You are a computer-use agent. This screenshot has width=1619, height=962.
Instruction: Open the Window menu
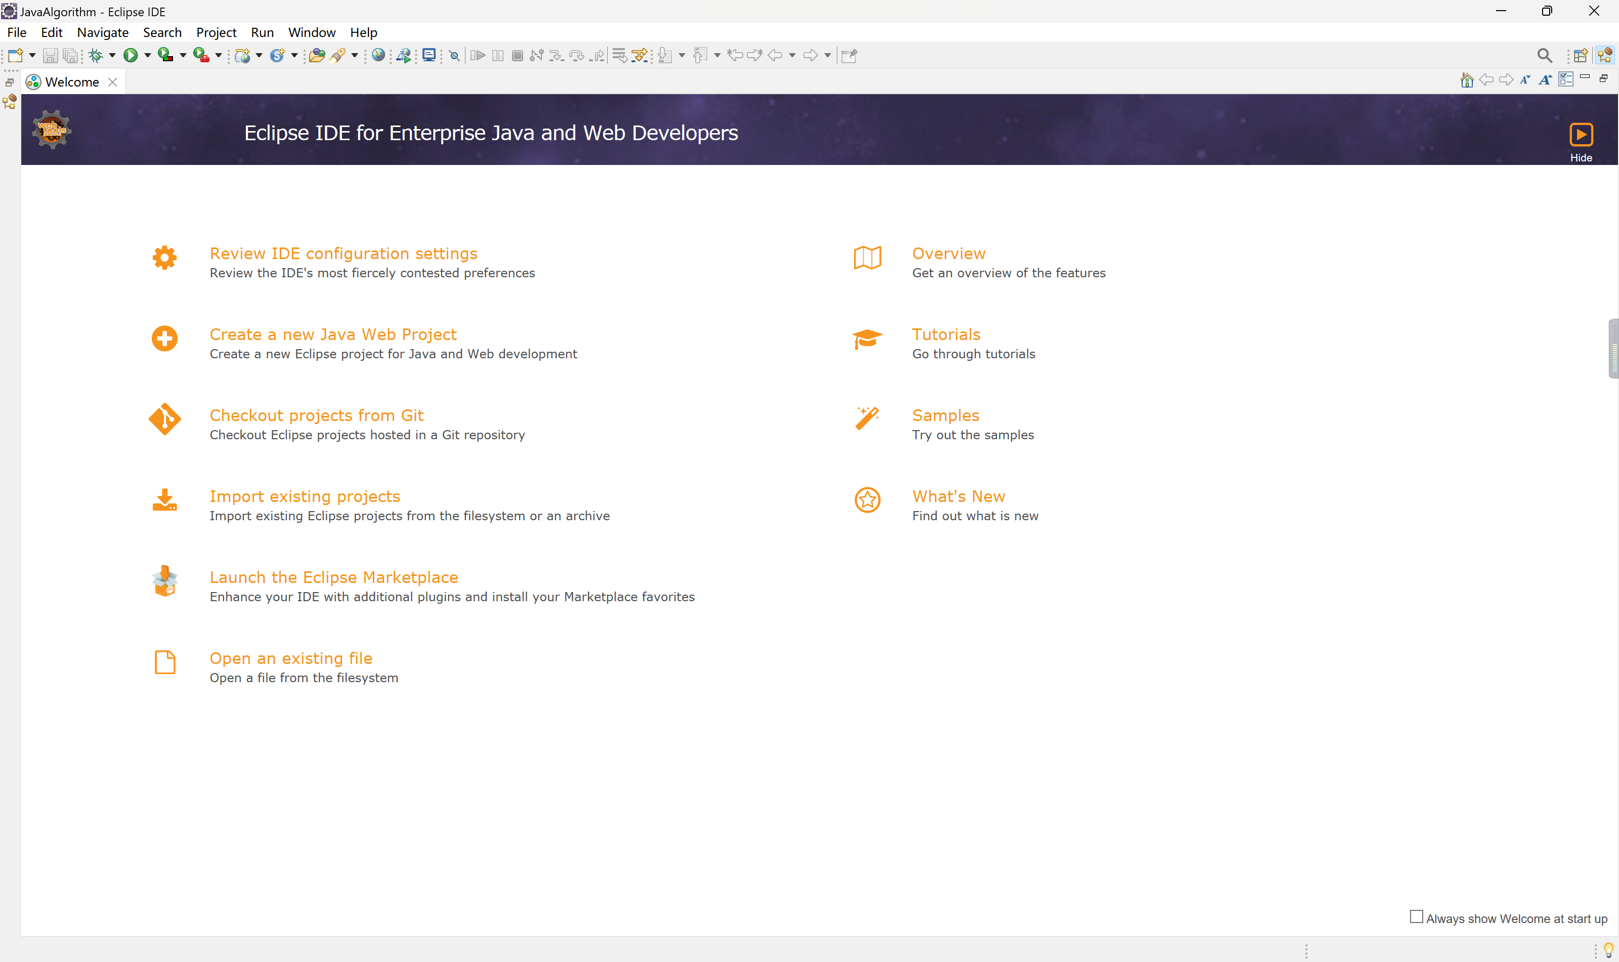312,32
